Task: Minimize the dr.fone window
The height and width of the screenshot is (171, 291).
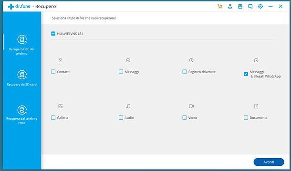Action: 270,7
